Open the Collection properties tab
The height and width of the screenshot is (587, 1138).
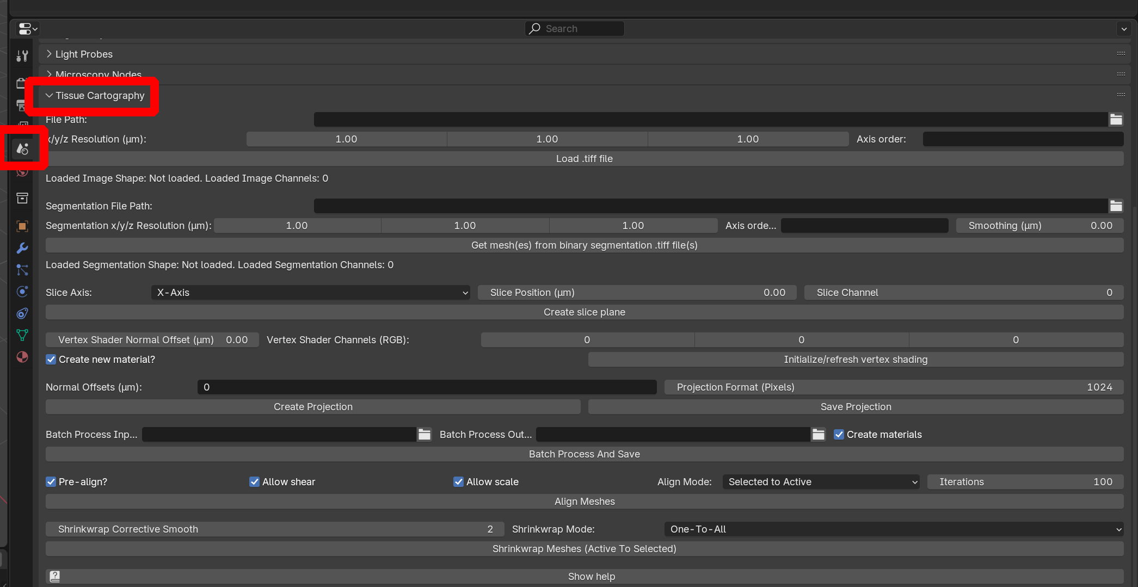[x=22, y=198]
